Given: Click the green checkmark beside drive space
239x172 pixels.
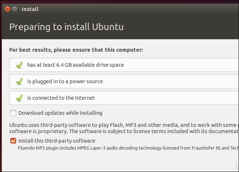Looking at the screenshot, I should pyautogui.click(x=19, y=65).
